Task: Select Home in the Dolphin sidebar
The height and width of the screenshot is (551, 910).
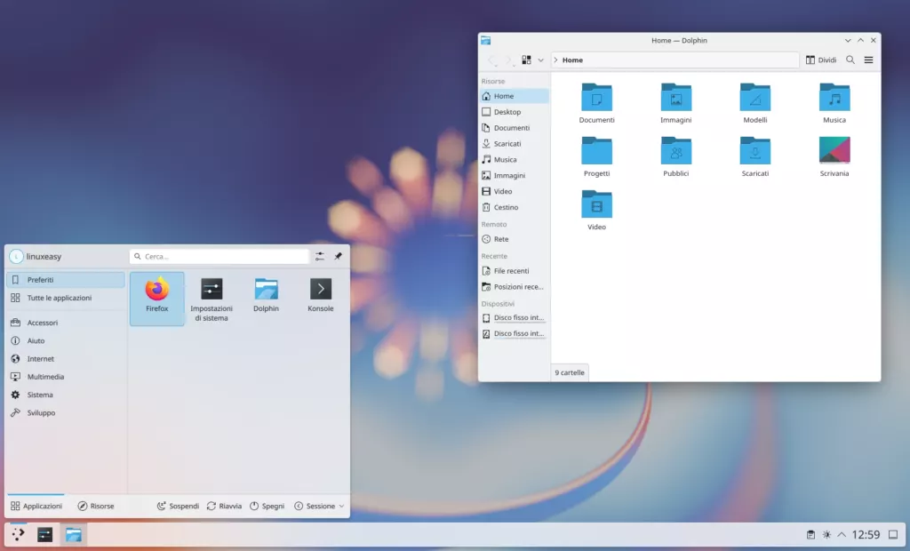Action: pos(515,96)
